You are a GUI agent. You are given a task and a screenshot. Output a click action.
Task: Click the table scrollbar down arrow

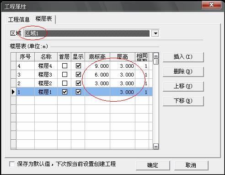coord(156,147)
